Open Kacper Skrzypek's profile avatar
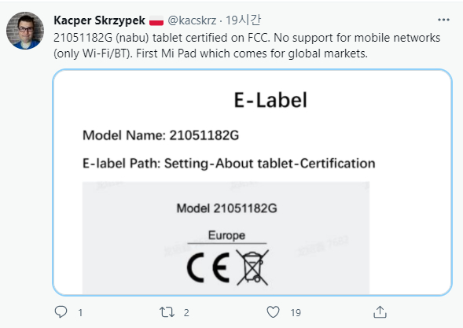Image resolution: width=463 pixels, height=328 pixels. pyautogui.click(x=25, y=31)
